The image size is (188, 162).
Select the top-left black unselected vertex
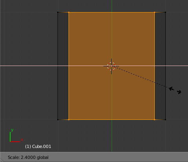coord(58,12)
